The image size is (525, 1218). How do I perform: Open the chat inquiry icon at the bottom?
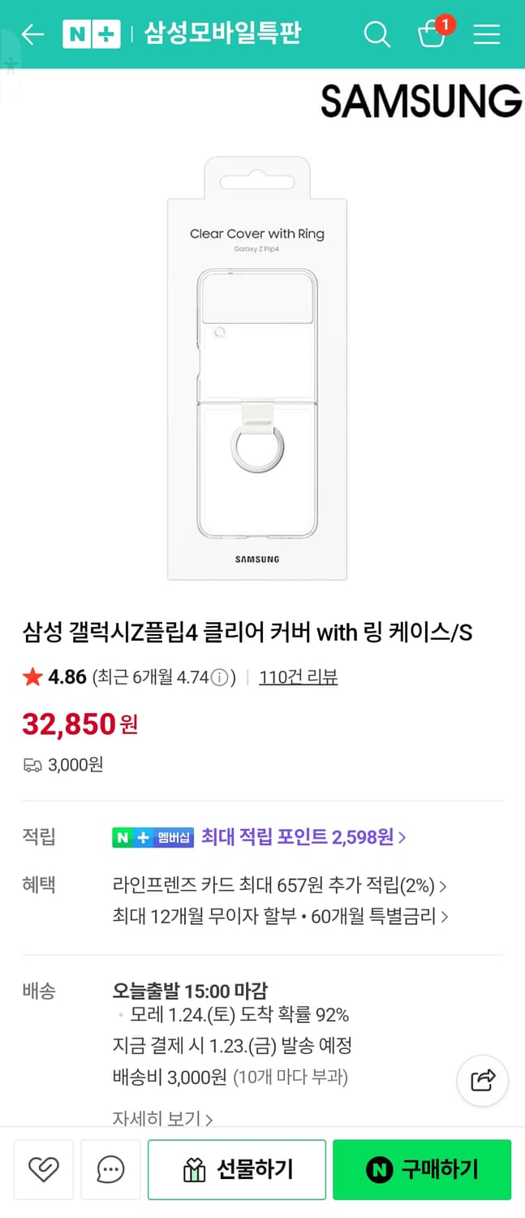(110, 1169)
